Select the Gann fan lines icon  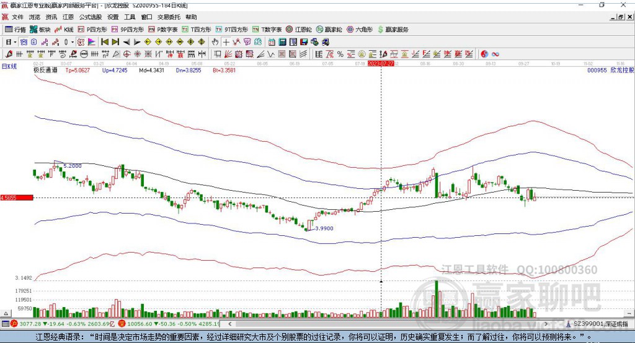click(x=228, y=54)
